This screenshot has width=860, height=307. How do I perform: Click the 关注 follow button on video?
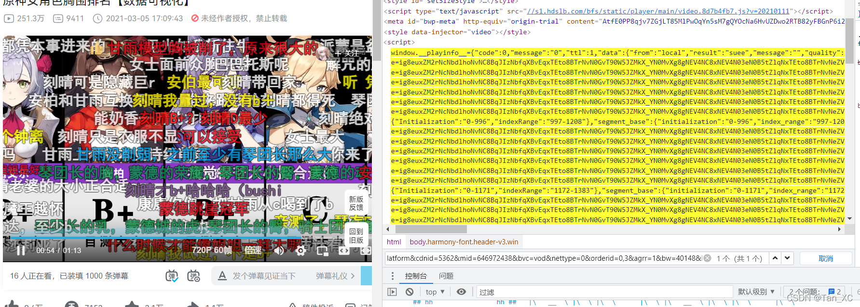(x=347, y=53)
